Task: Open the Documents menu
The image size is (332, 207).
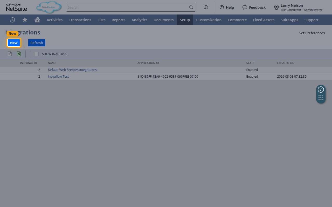Action: [163, 20]
